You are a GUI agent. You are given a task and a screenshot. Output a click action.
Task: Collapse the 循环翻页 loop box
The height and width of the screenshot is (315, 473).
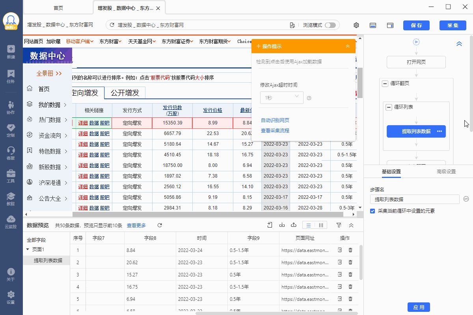(385, 83)
